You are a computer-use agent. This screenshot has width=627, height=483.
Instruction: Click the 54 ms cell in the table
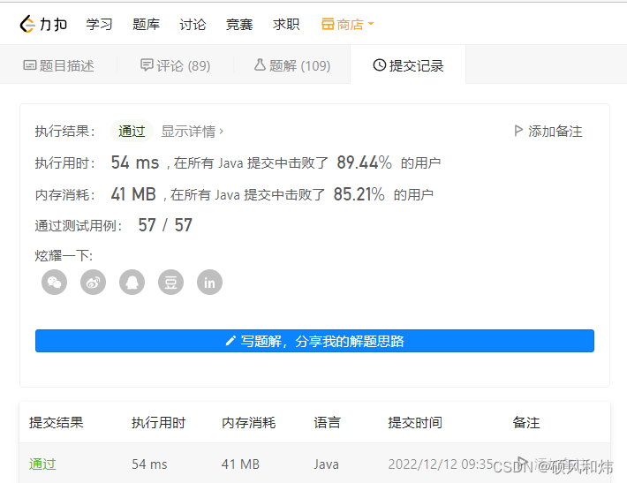coord(149,464)
